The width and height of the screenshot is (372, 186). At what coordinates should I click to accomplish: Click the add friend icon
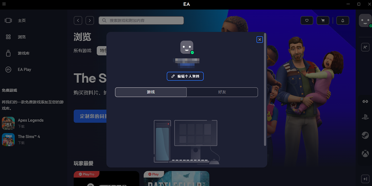click(x=365, y=47)
